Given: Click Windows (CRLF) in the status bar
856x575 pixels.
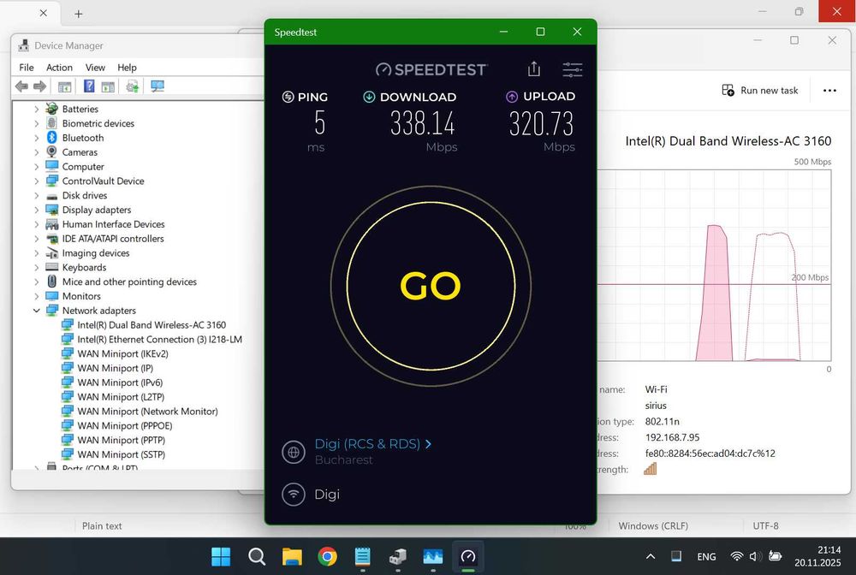Looking at the screenshot, I should pyautogui.click(x=653, y=526).
